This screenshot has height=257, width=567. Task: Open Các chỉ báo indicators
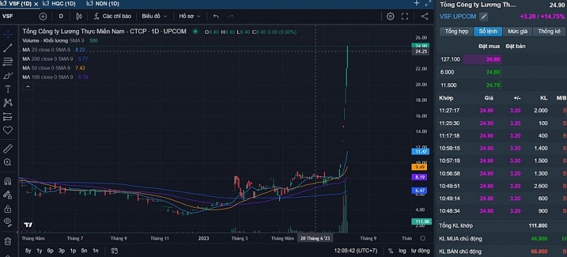113,16
